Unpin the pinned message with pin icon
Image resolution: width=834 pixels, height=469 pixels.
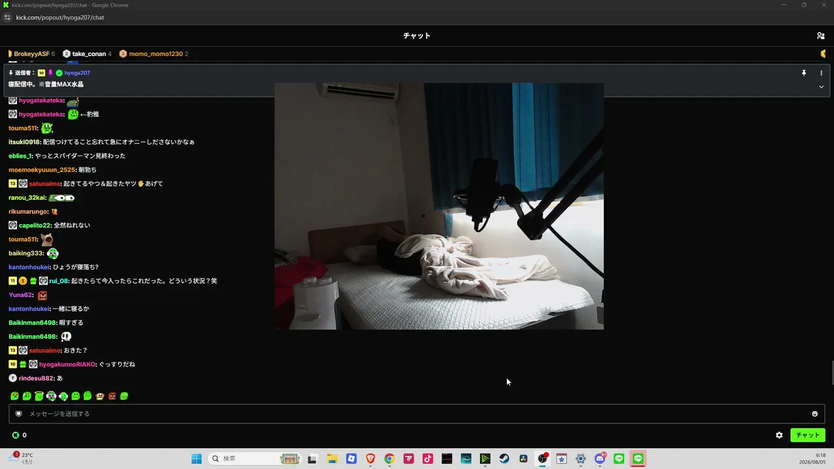point(804,73)
